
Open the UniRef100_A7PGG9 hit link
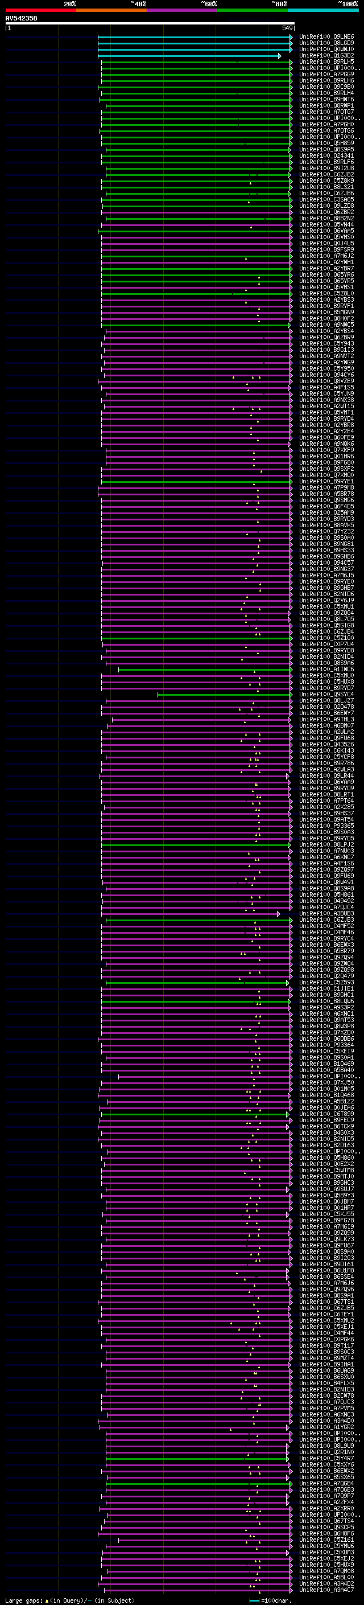coord(326,74)
